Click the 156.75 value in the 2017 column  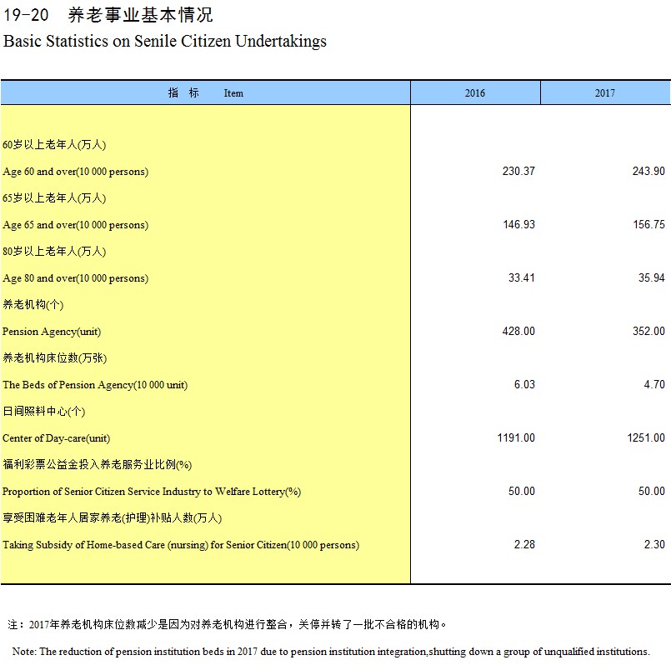[x=648, y=225]
